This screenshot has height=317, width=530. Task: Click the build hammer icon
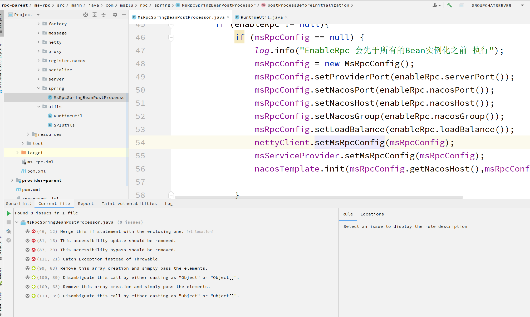[x=449, y=5]
